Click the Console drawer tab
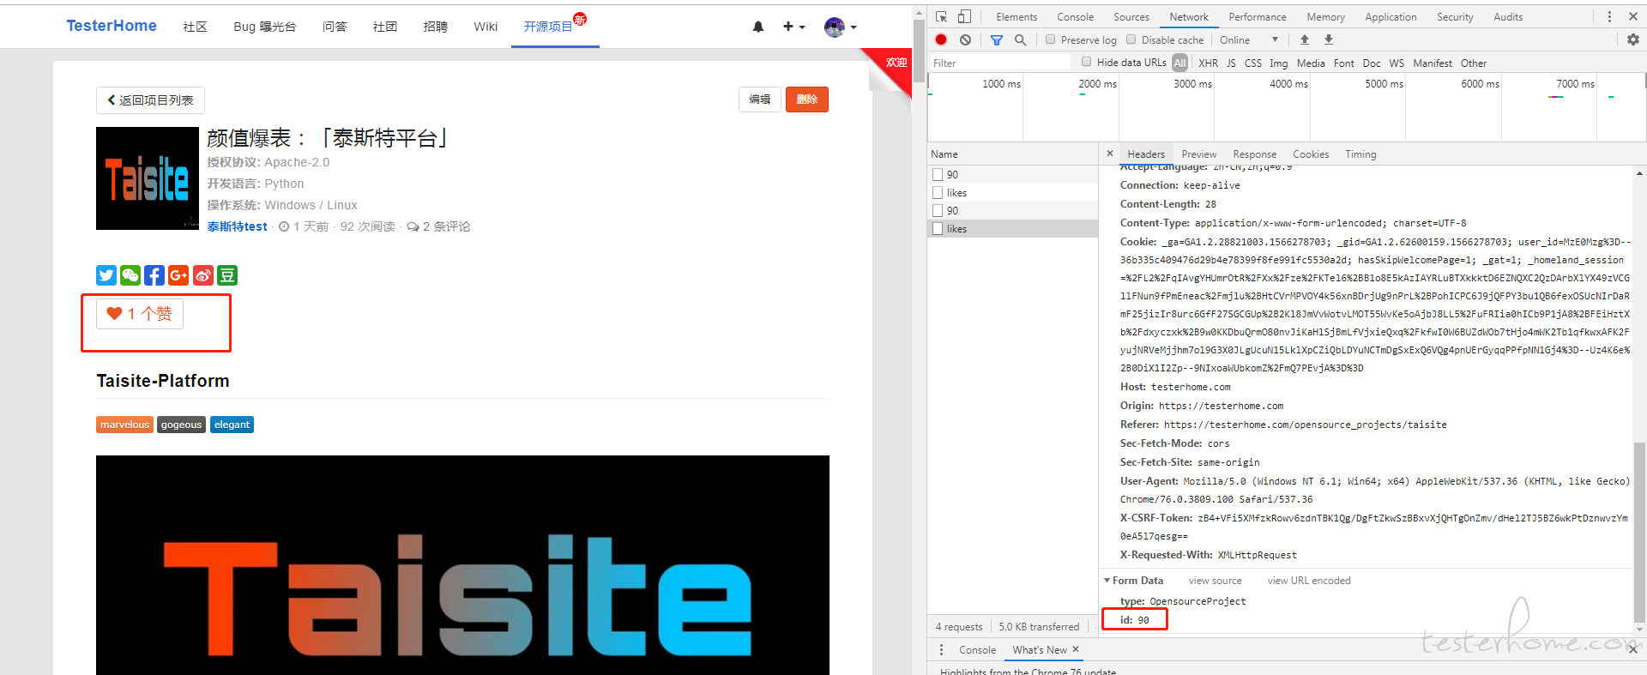The image size is (1647, 675). [x=977, y=650]
